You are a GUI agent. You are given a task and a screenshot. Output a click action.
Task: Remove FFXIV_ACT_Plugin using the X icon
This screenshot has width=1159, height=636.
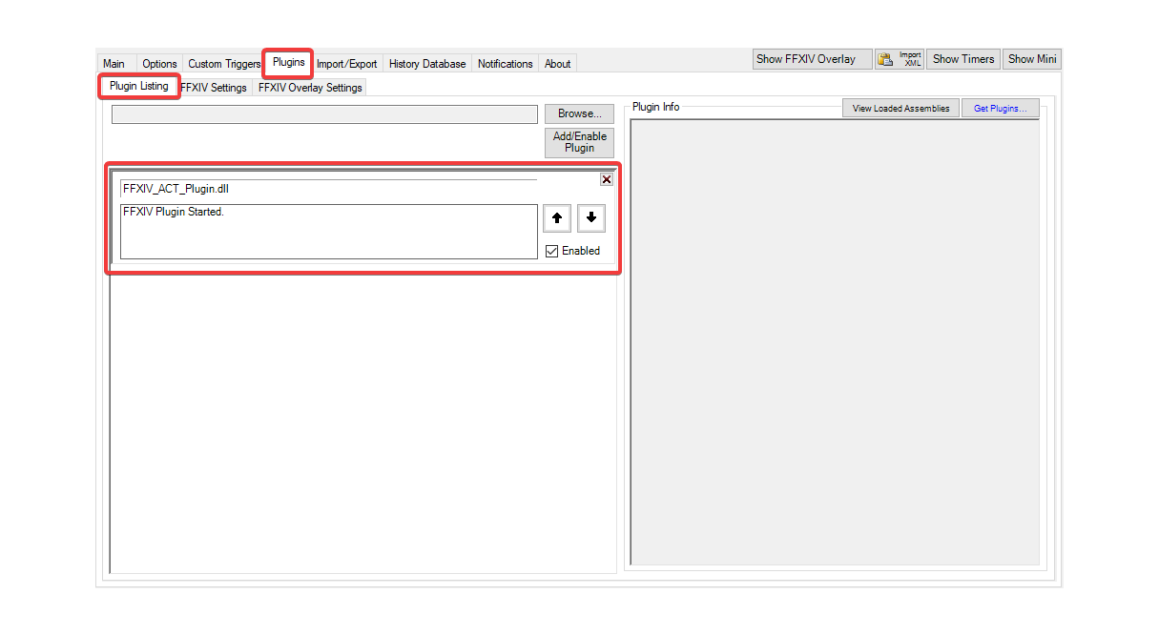click(x=607, y=179)
